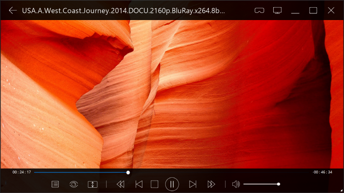Pause the playing video
Image resolution: width=344 pixels, height=193 pixels.
[x=172, y=184]
